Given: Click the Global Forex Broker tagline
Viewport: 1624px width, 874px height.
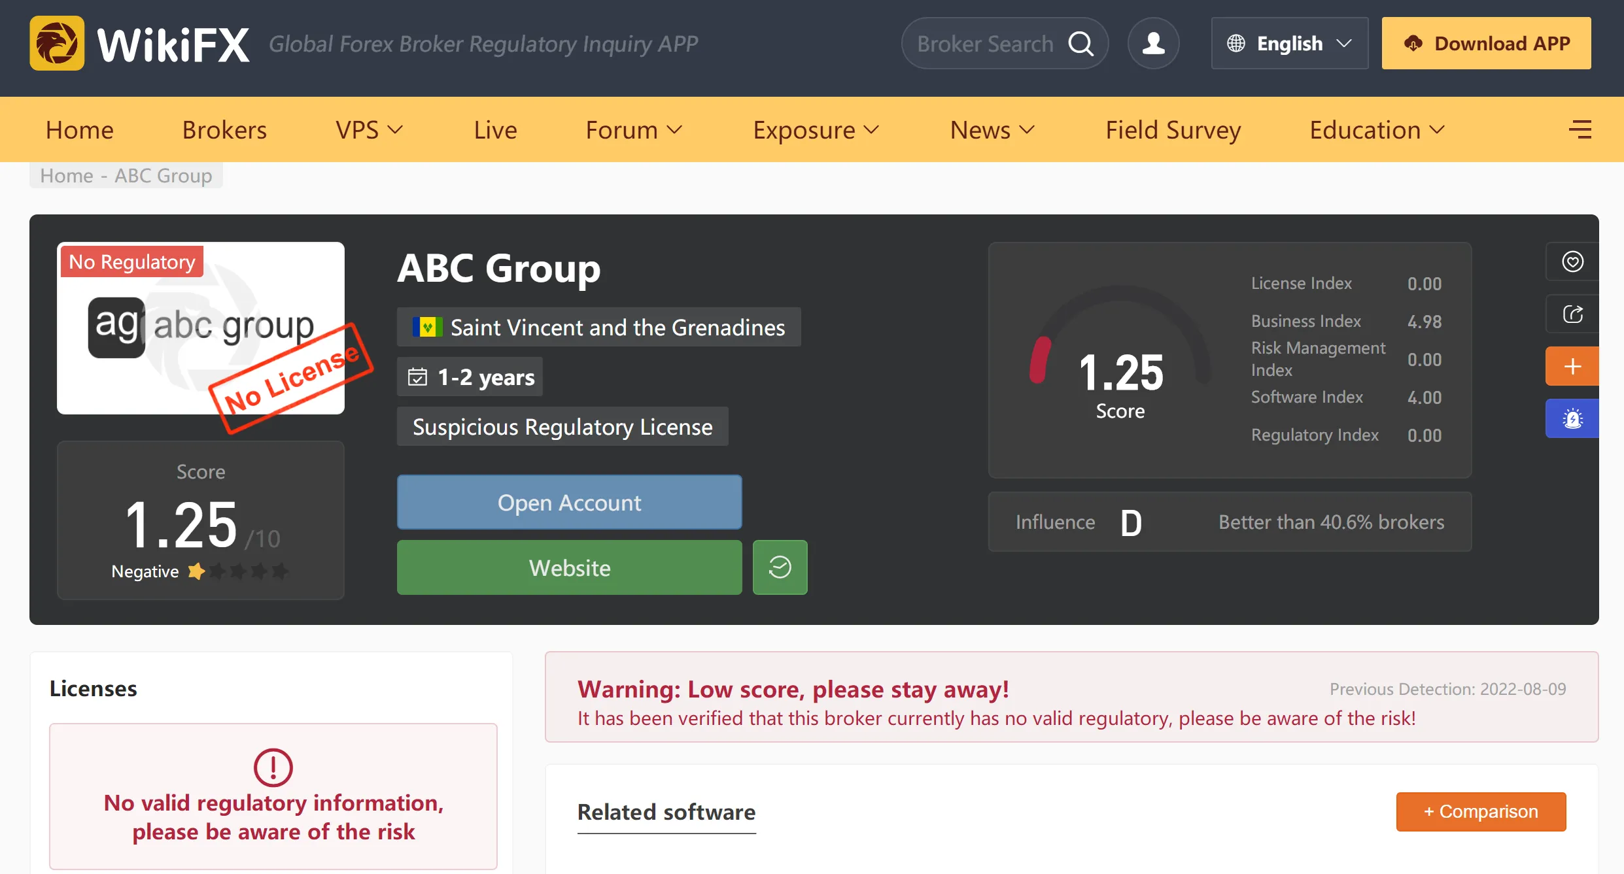Looking at the screenshot, I should pyautogui.click(x=483, y=44).
